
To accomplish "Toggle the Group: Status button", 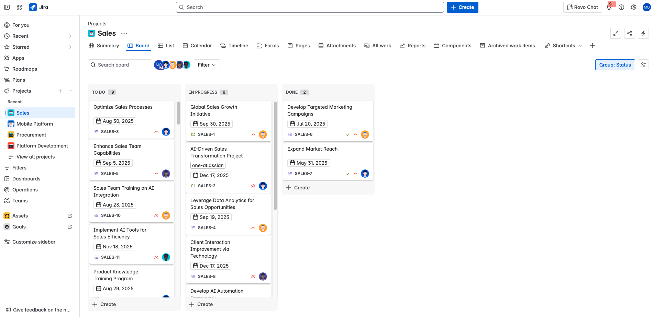I will point(615,65).
